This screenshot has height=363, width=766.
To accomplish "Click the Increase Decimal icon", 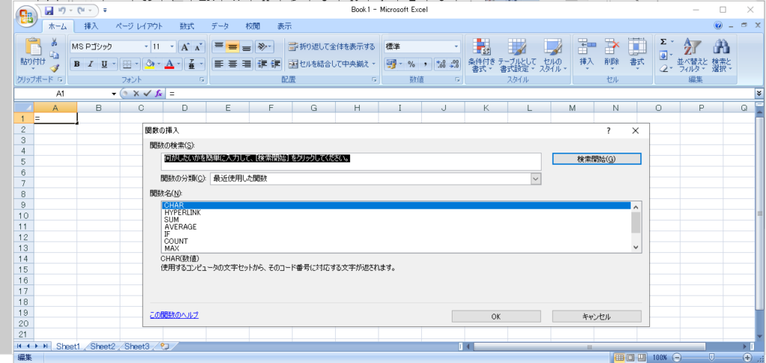I will [441, 64].
